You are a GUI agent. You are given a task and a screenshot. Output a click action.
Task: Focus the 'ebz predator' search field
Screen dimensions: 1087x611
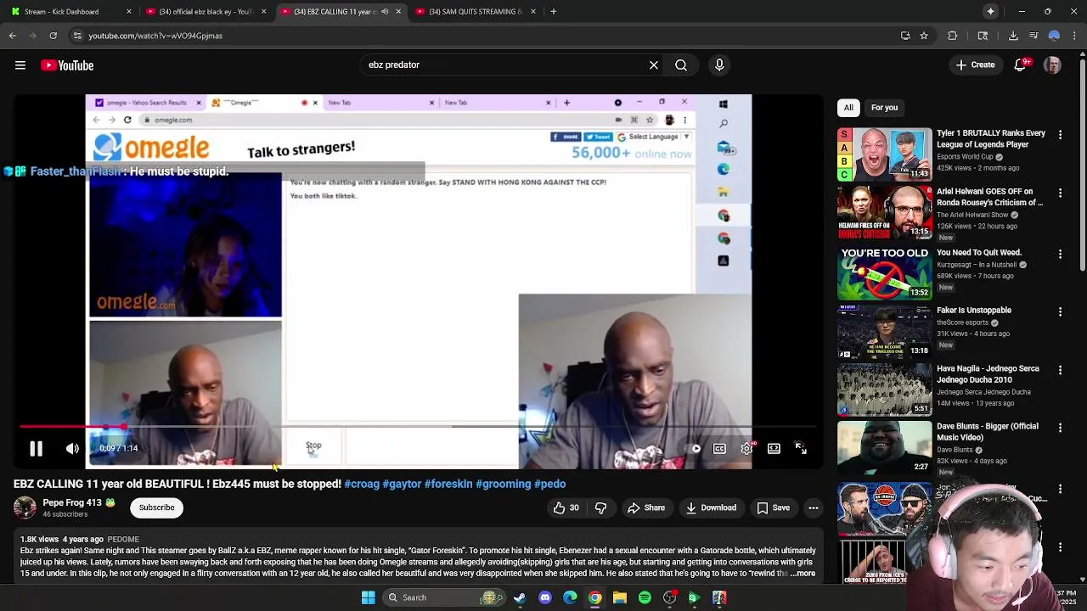click(505, 64)
